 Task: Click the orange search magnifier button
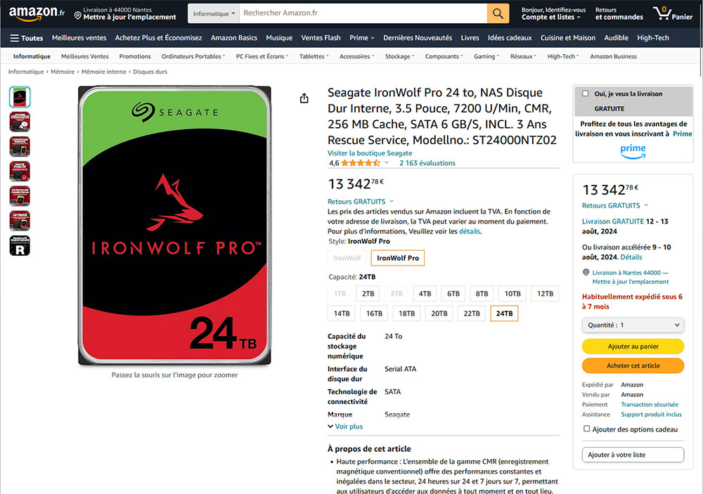tap(498, 13)
